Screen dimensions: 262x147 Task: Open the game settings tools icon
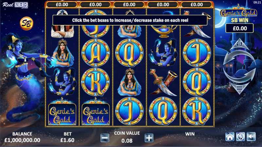click(240, 137)
